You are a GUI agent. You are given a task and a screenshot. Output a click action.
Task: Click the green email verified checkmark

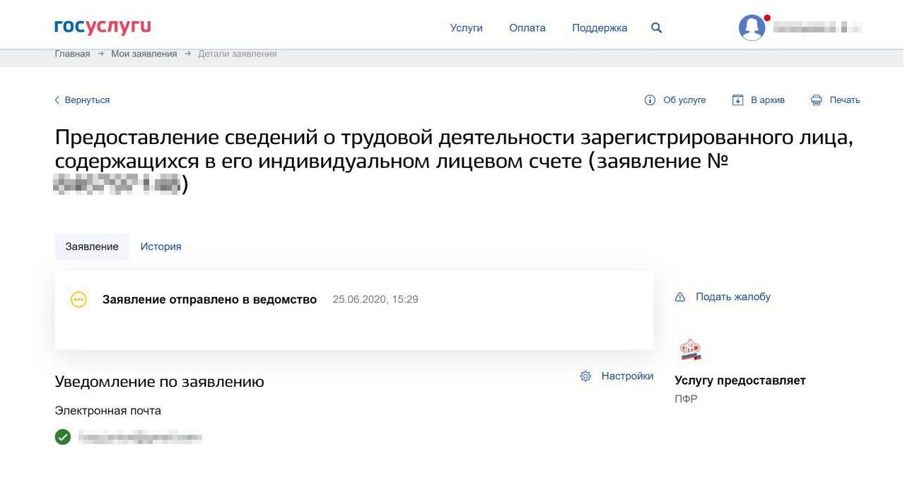[63, 437]
